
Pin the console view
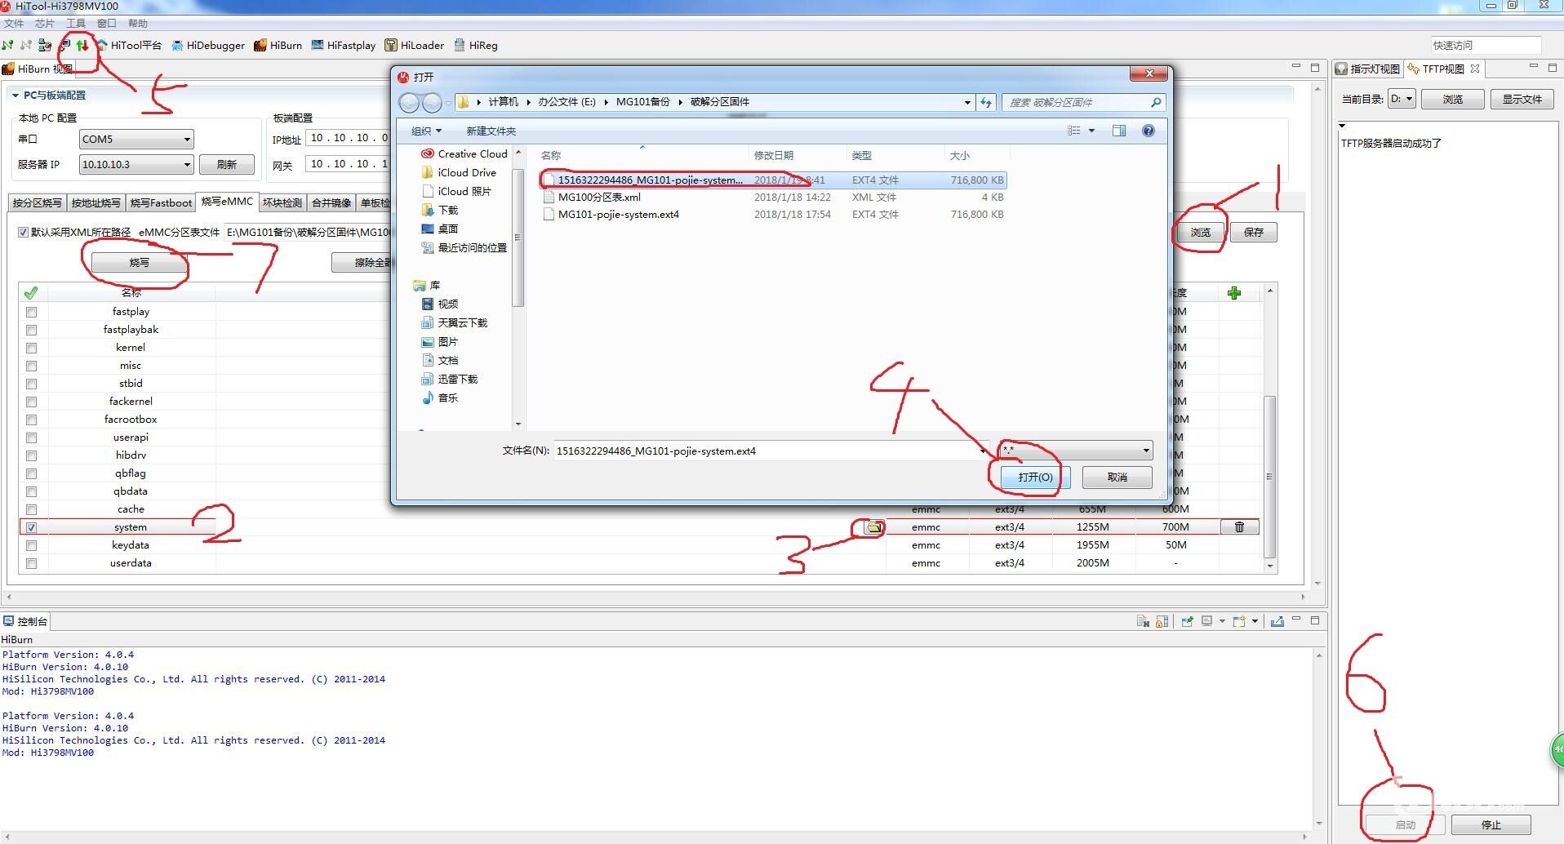coord(1188,621)
